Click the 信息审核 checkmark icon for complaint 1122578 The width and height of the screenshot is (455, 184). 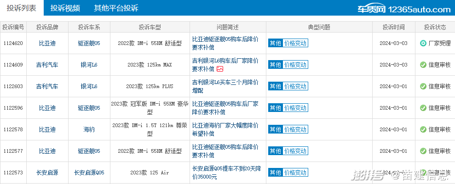pos(423,129)
